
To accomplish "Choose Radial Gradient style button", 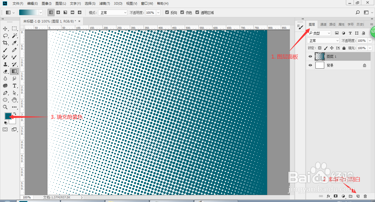I will coord(58,12).
